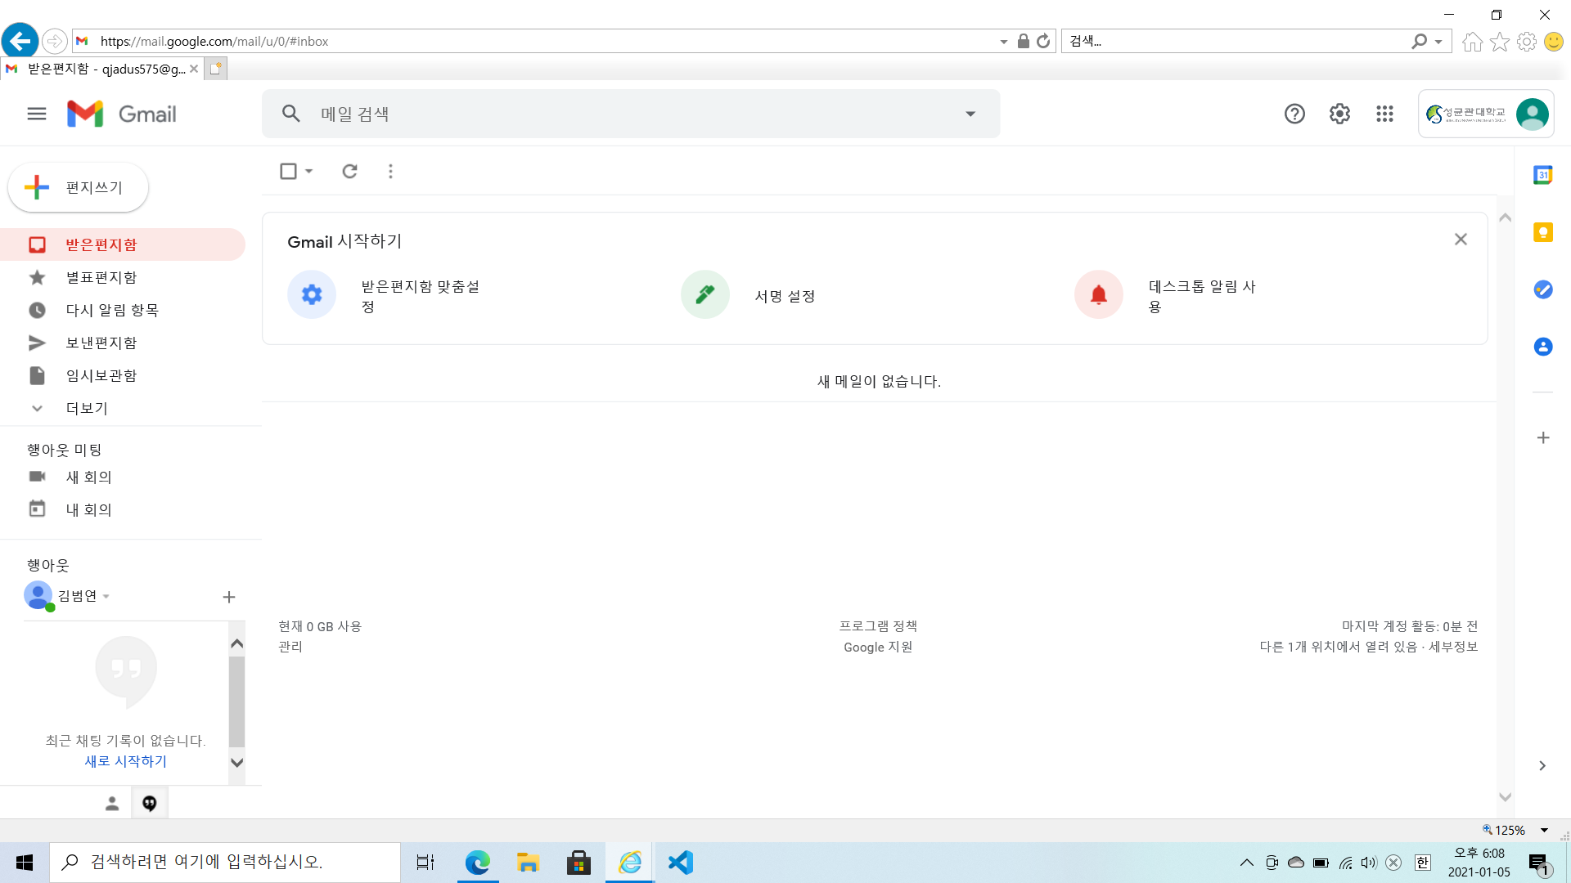The height and width of the screenshot is (883, 1571).
Task: Expand the search options dropdown arrow
Action: click(970, 114)
